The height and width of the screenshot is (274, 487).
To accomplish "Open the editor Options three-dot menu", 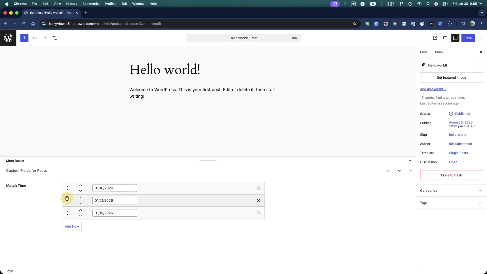I will [x=481, y=38].
